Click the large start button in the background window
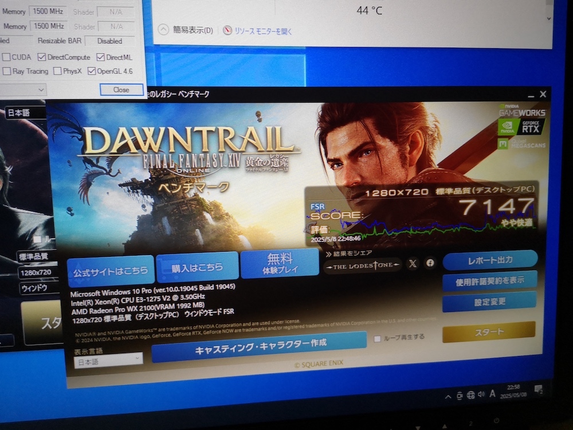Screen dimensions: 573x430 point(43,322)
